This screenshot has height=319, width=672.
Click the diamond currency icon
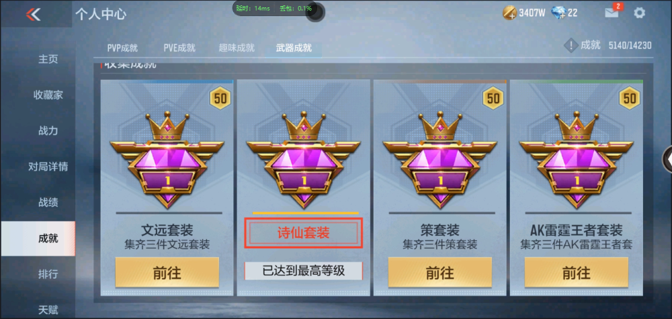pos(558,13)
